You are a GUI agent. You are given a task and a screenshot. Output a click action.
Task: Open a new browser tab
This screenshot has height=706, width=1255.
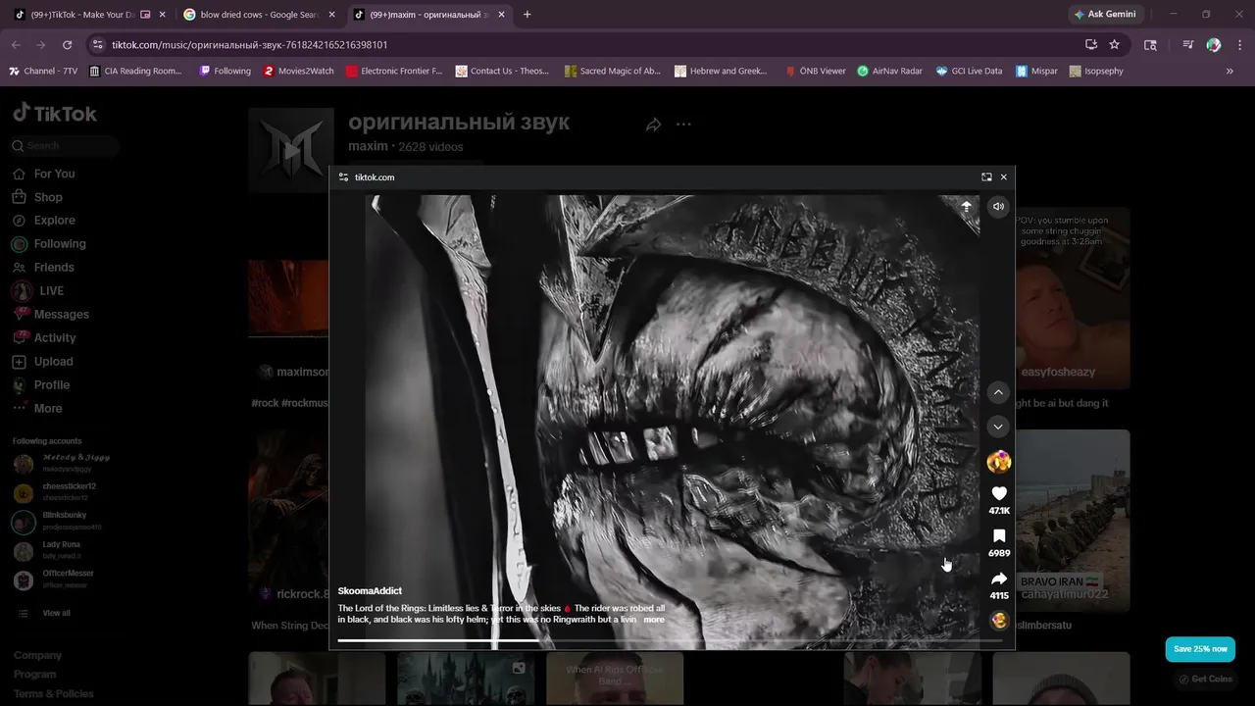527,15
